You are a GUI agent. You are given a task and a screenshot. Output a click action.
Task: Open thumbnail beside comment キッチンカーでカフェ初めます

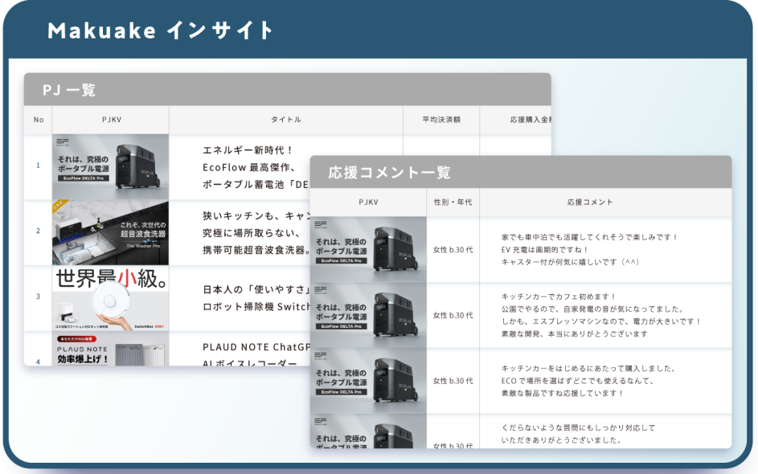coord(368,315)
